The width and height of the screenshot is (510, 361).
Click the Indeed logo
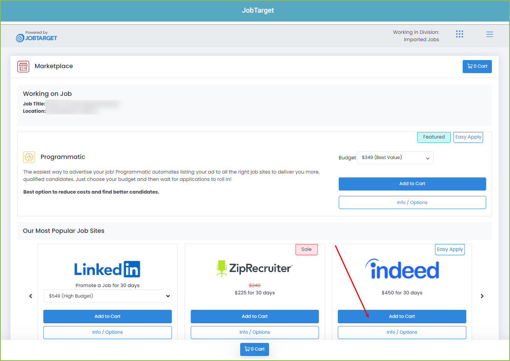click(402, 269)
